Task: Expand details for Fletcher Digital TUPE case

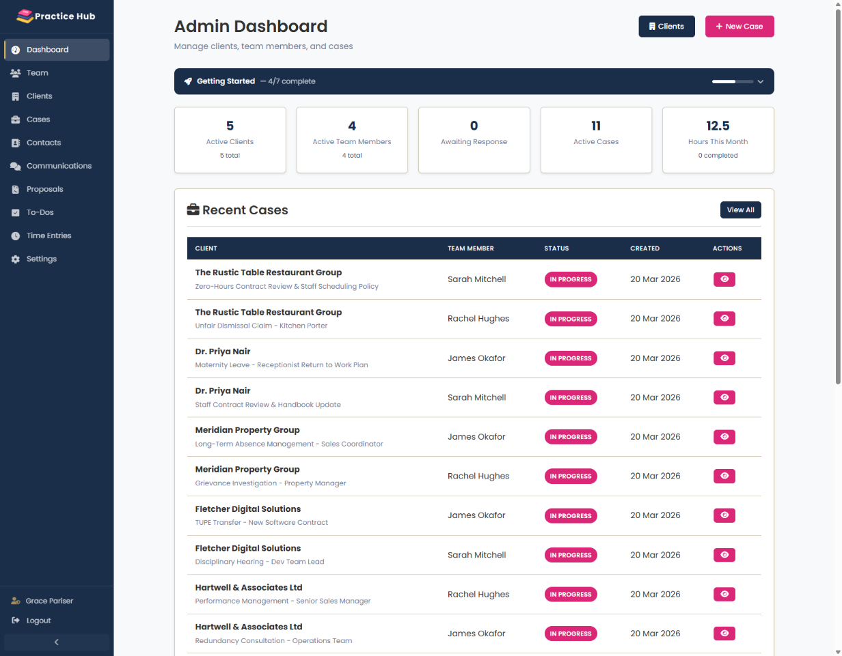Action: [724, 515]
